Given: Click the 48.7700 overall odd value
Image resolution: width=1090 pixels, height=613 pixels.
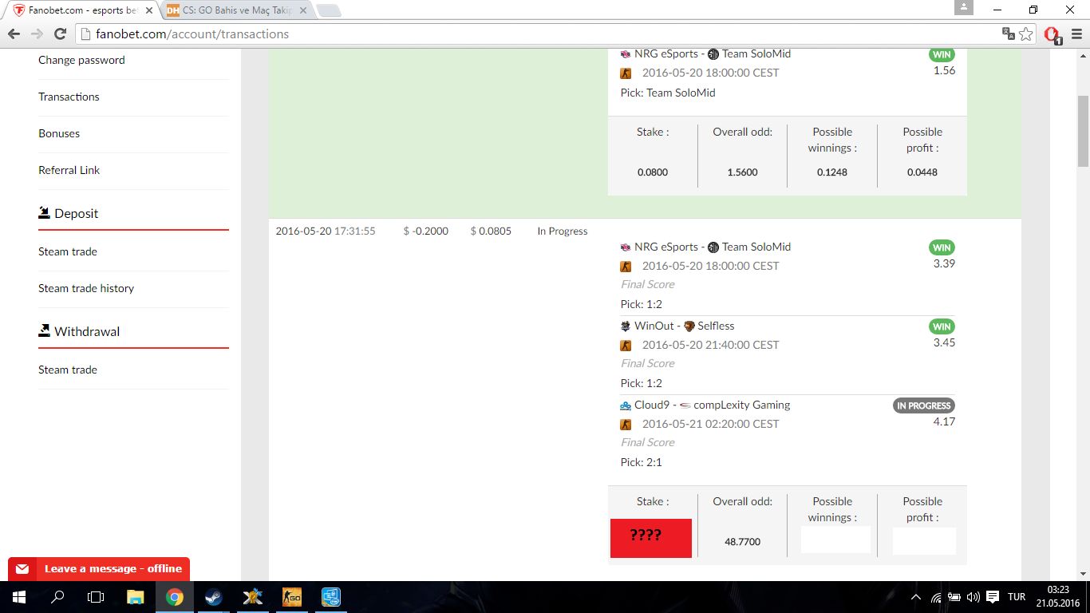Looking at the screenshot, I should click(x=742, y=542).
